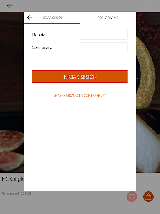Tap the Usuario label text

(x=39, y=35)
